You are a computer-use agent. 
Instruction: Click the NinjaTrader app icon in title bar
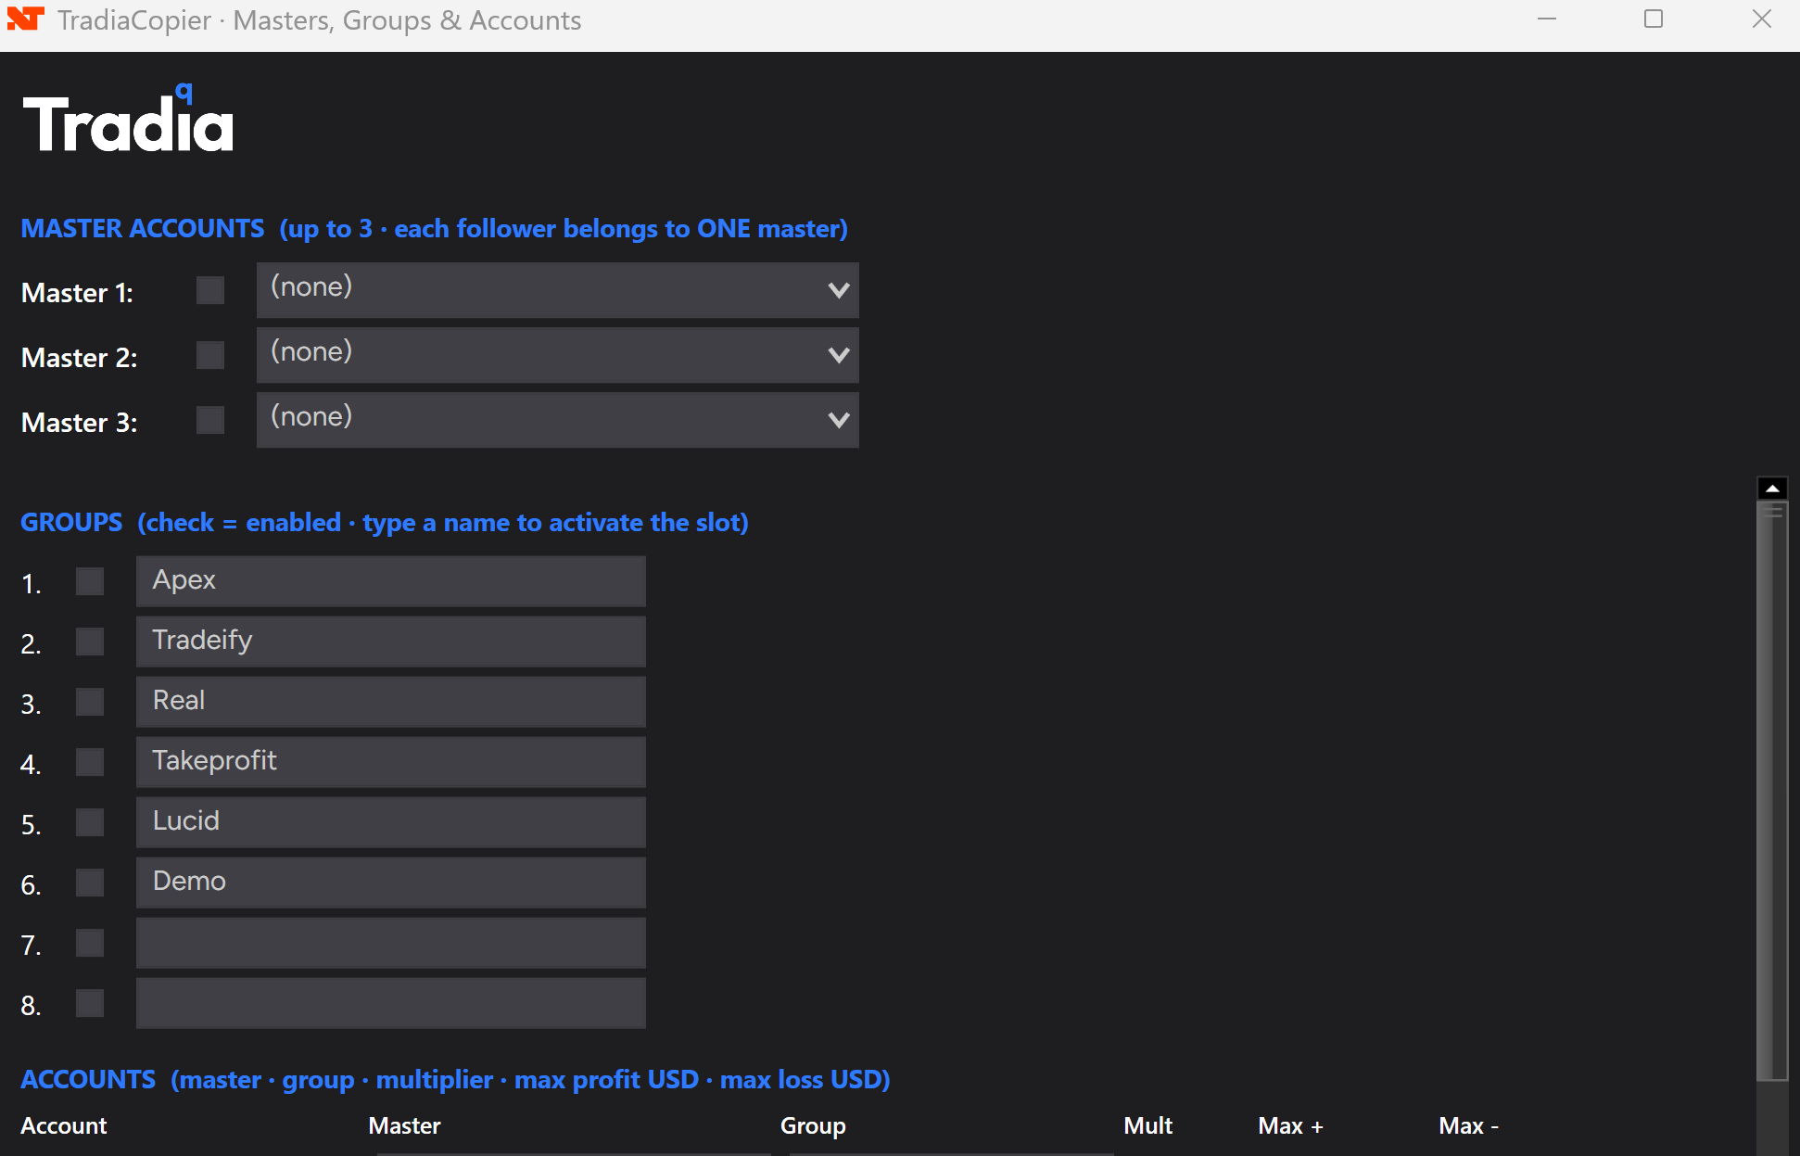tap(25, 19)
